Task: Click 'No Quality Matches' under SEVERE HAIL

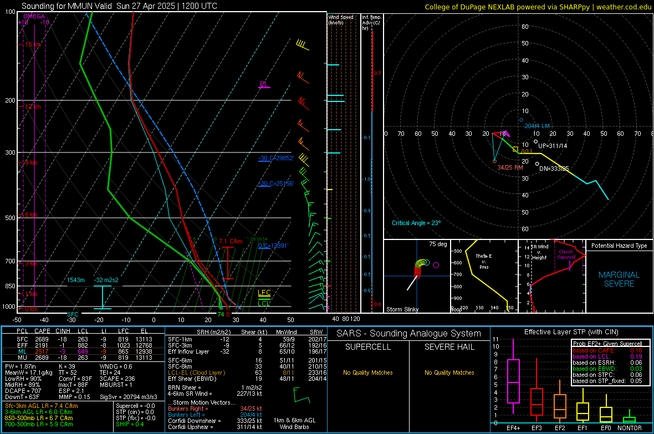Action: (449, 372)
